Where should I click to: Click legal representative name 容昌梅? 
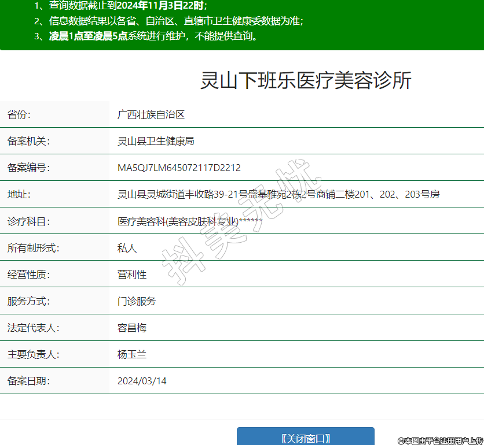click(x=132, y=328)
